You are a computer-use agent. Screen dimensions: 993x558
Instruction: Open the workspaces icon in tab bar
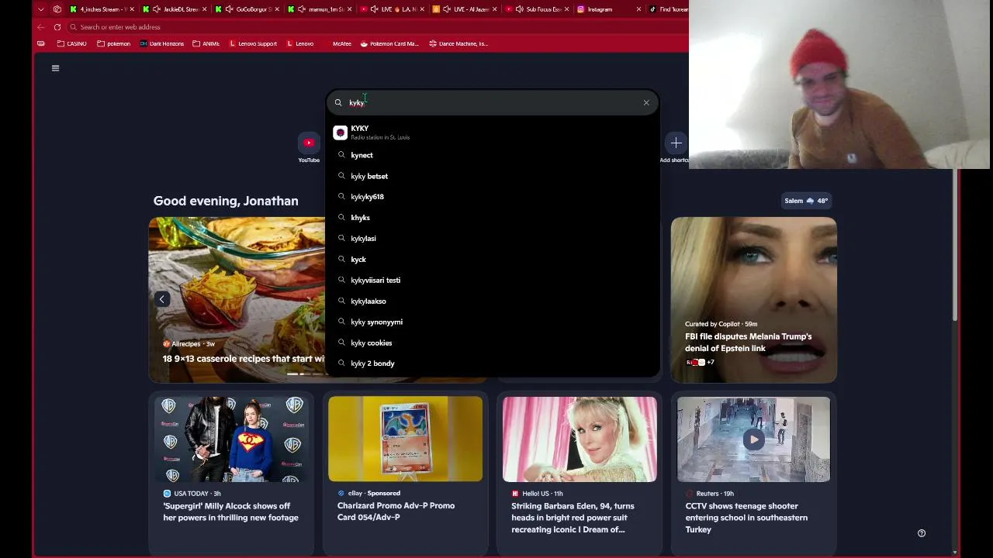57,9
